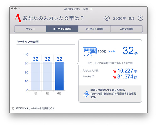This screenshot has width=157, height=126.
Task: Click the red ATOK logo
Action: (18, 18)
